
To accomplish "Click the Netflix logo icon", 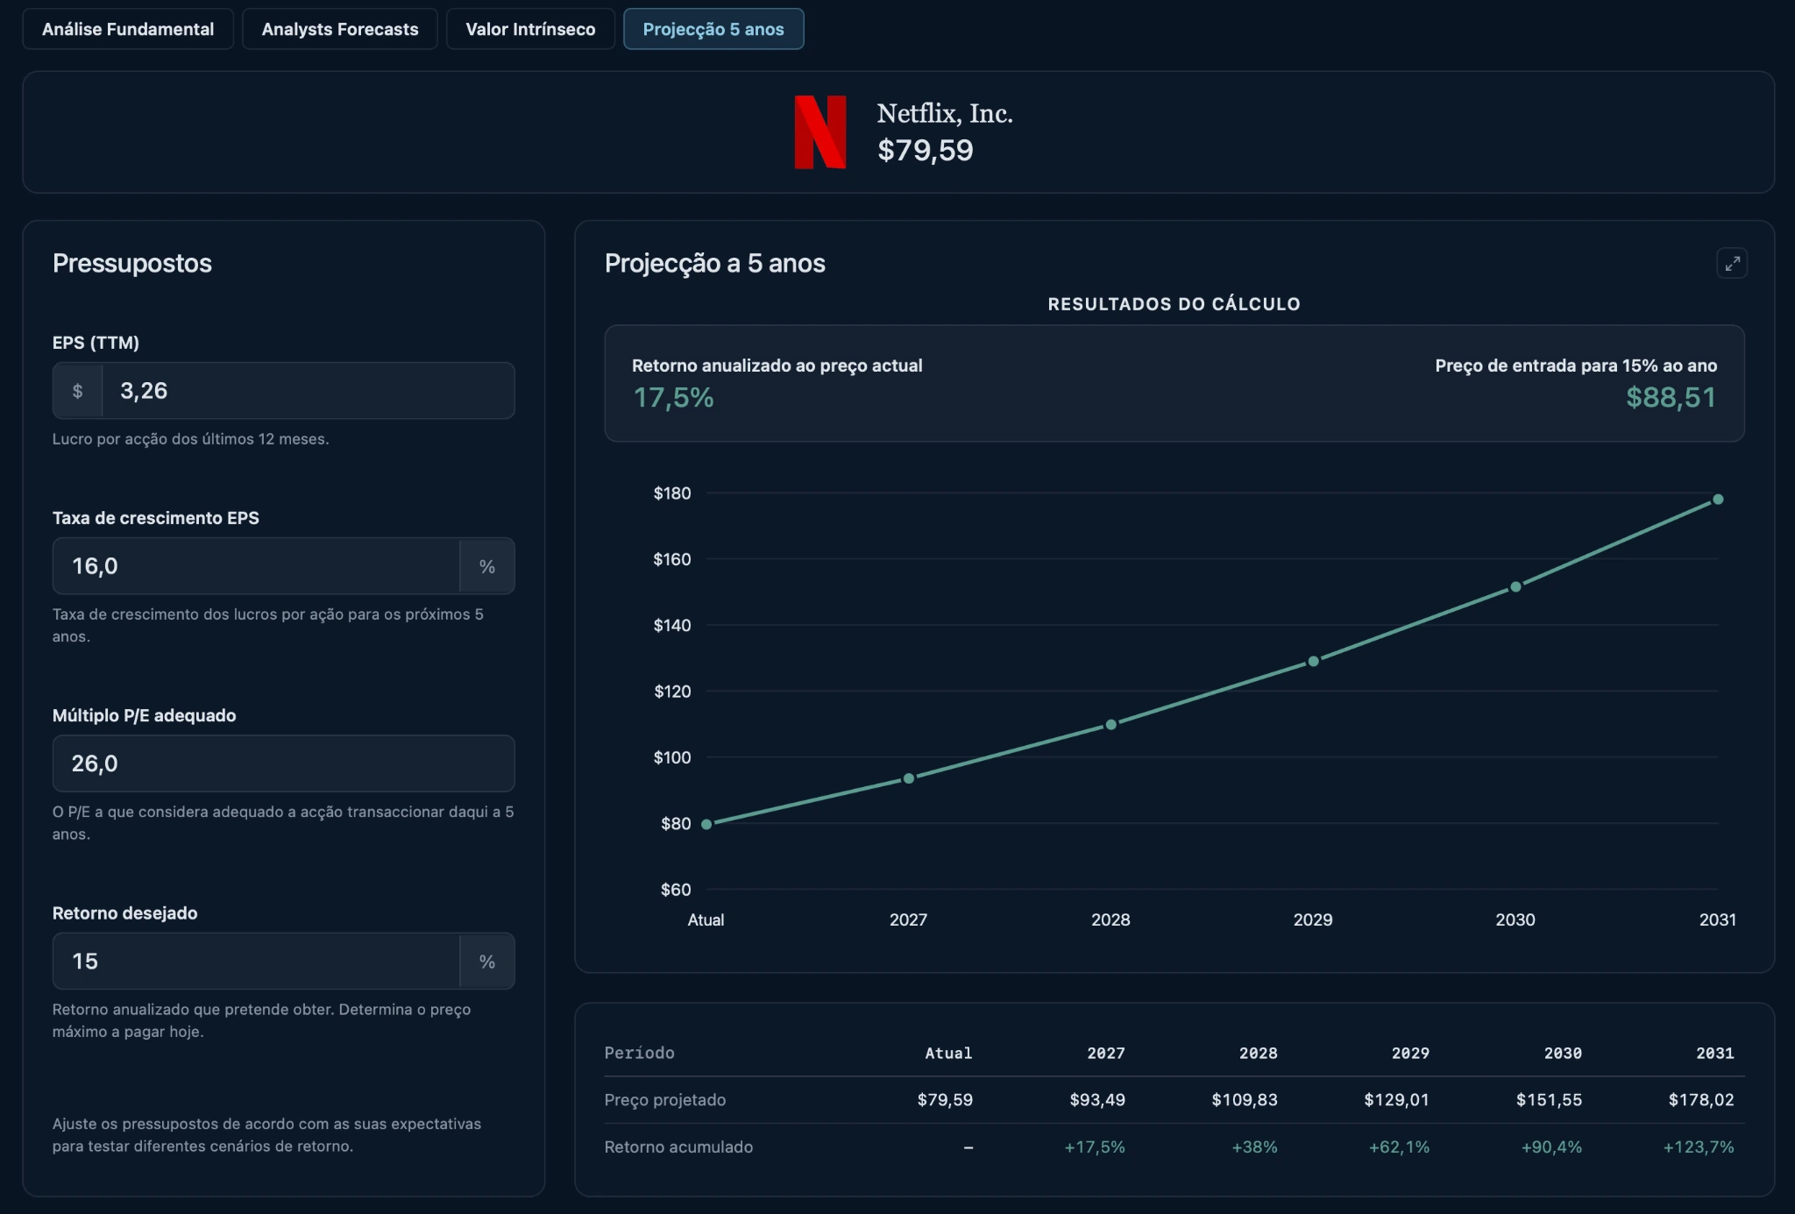I will click(x=820, y=132).
